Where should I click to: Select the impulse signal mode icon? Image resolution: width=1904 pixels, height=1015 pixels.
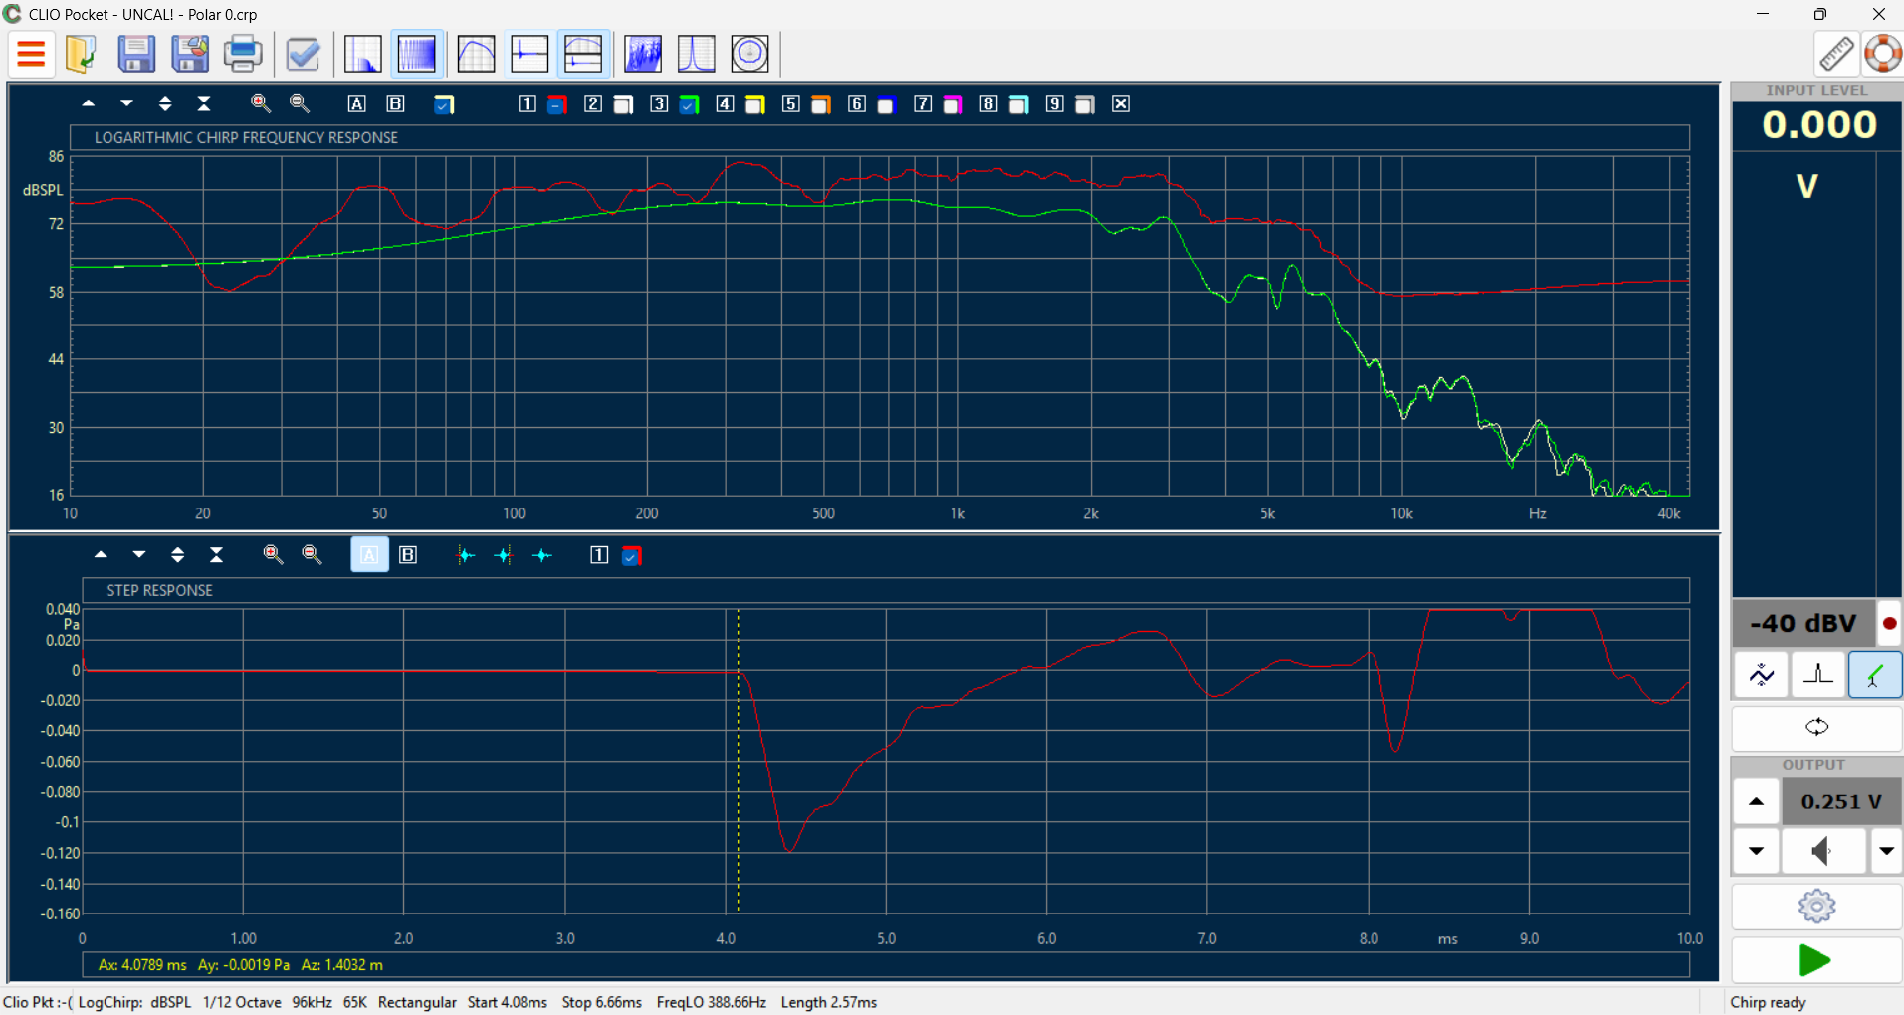[1818, 675]
